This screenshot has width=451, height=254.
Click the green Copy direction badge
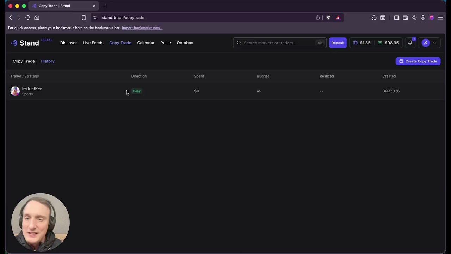point(137,91)
